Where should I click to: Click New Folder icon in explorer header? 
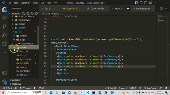[28, 13]
